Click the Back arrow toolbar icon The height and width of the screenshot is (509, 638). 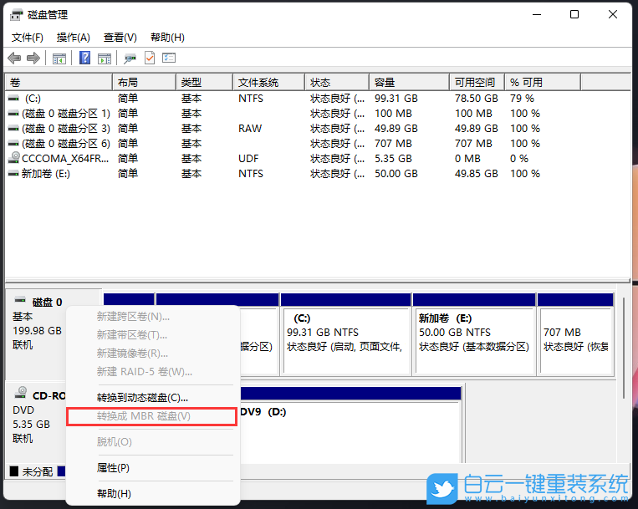pos(14,59)
